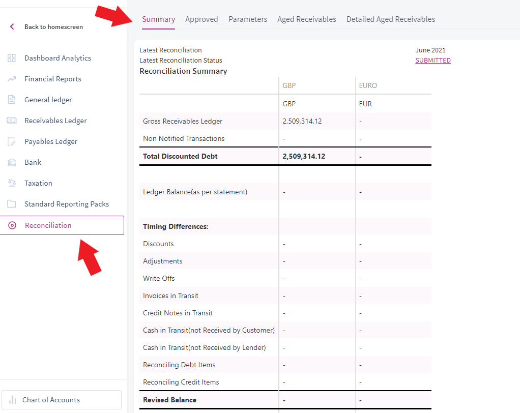The image size is (520, 413).
Task: Click the Receivables Ledger cash icon
Action: 12,121
